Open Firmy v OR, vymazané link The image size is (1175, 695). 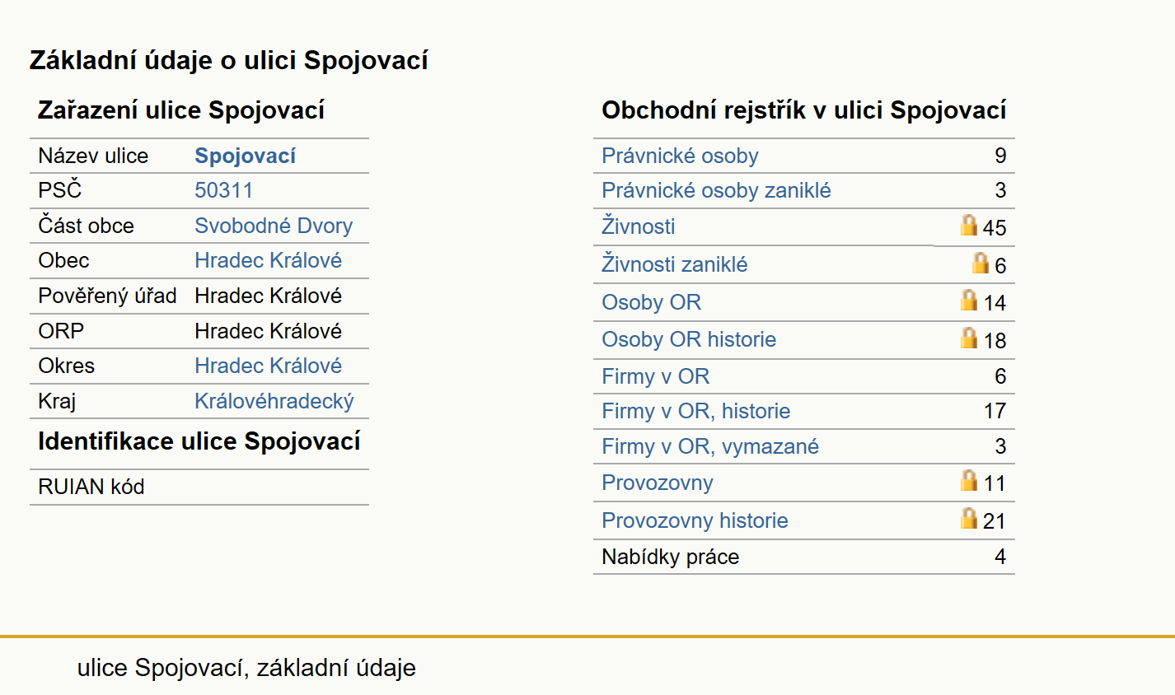tap(710, 446)
